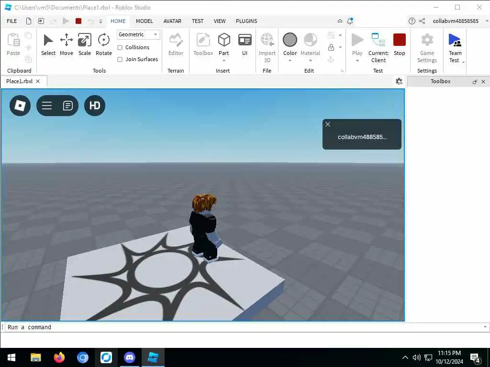Click the Color circle icon

click(x=290, y=40)
